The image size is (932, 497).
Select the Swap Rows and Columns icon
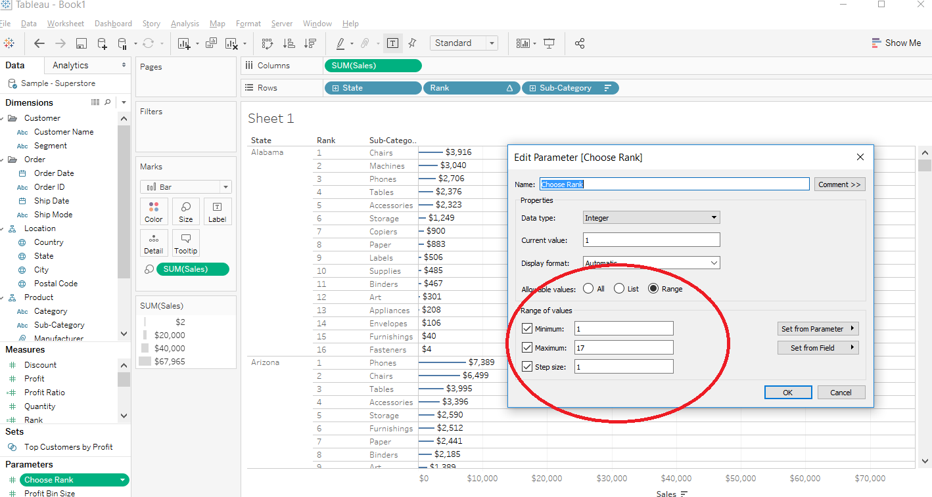(x=268, y=43)
